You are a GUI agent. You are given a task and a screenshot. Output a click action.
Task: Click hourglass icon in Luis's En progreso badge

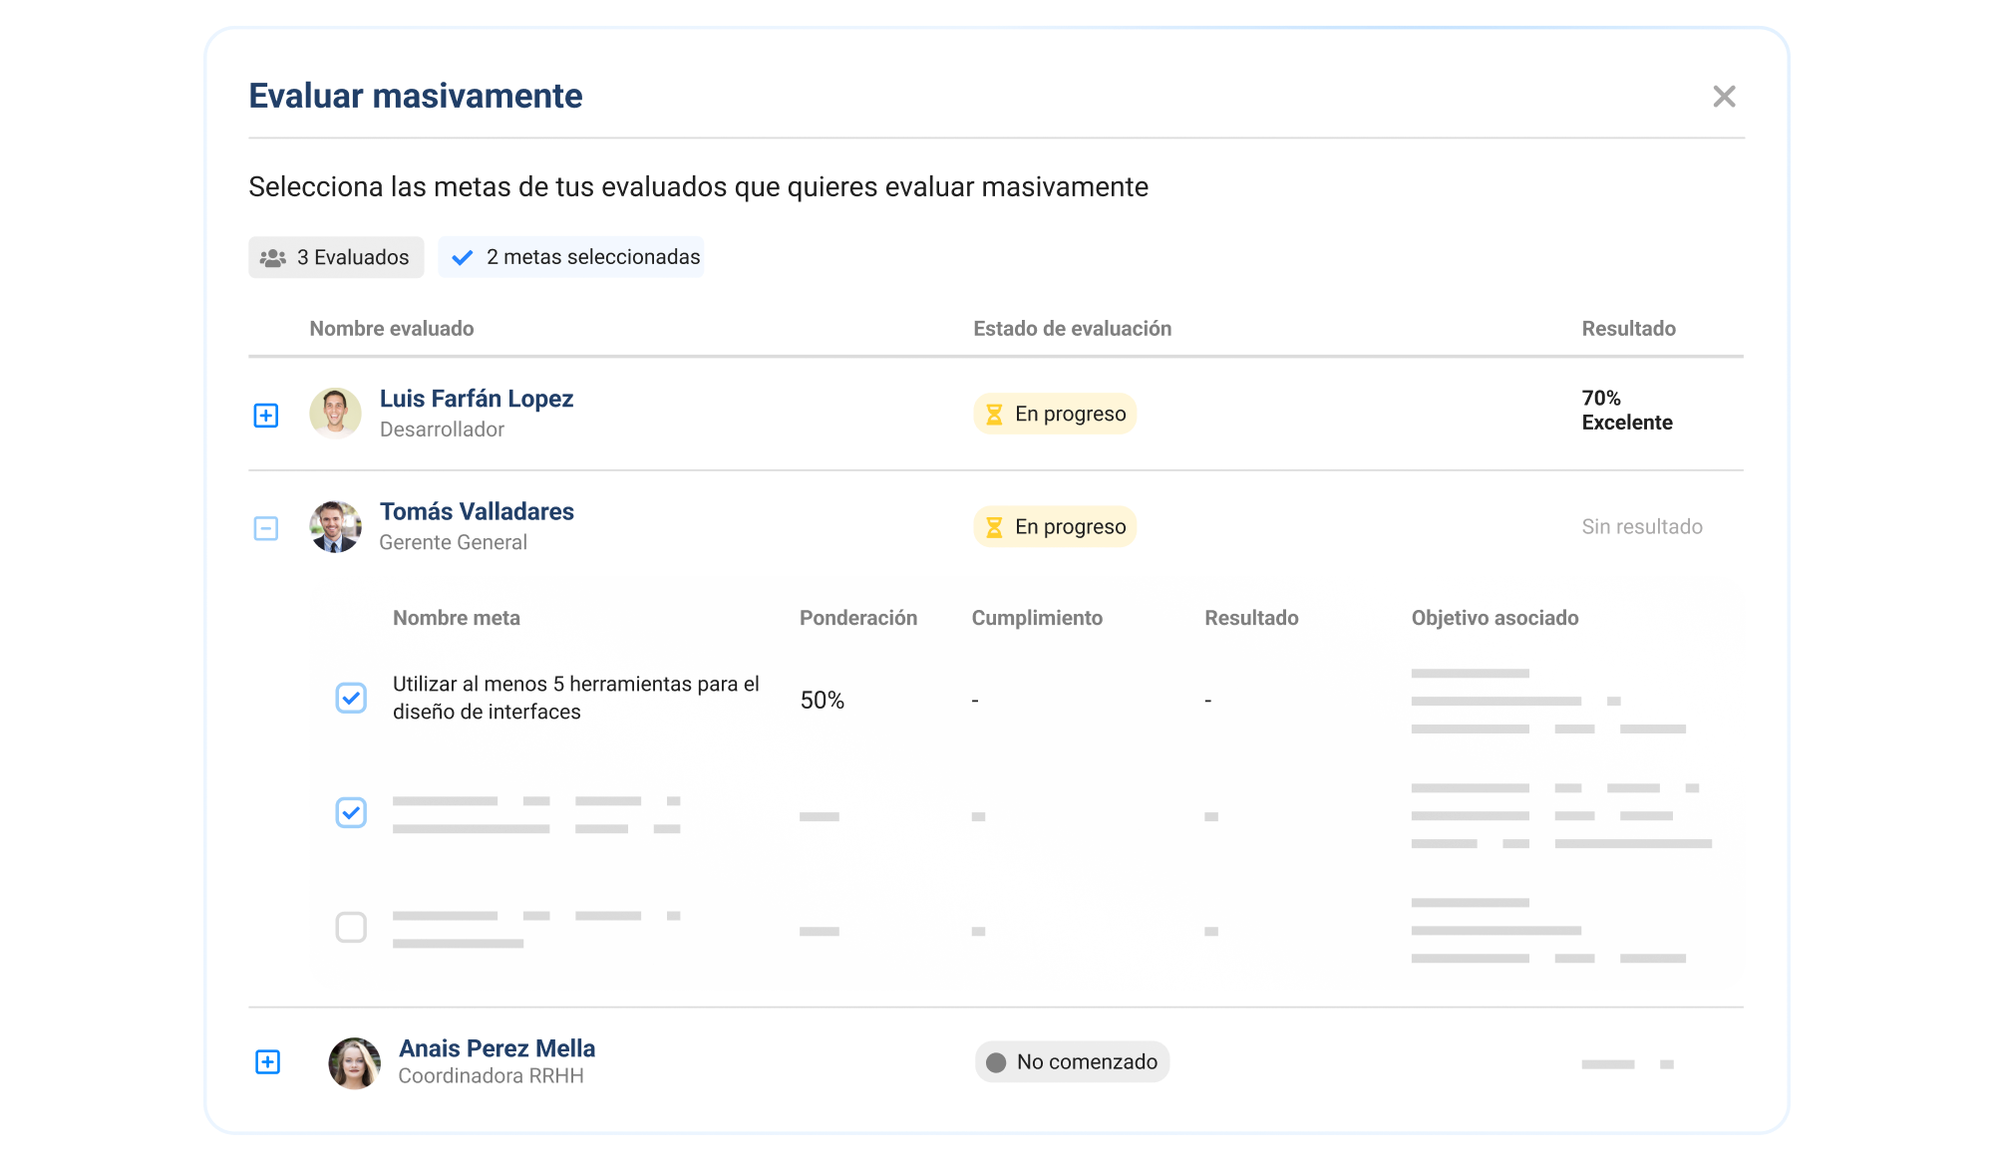pos(994,415)
